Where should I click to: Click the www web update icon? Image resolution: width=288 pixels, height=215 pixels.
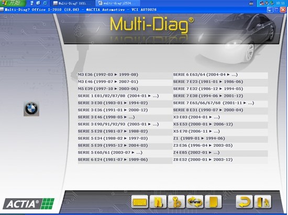(195, 202)
